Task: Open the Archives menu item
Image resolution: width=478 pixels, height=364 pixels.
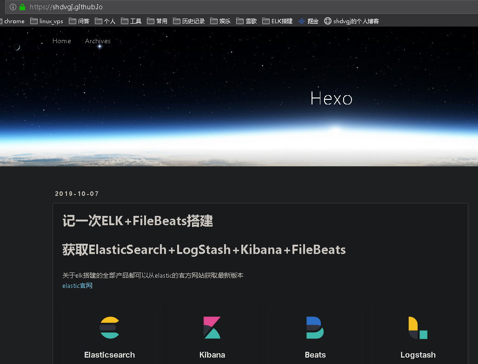Action: pos(98,41)
